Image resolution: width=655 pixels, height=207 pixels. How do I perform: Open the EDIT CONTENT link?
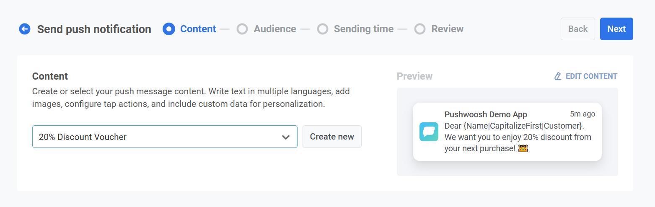coord(591,76)
